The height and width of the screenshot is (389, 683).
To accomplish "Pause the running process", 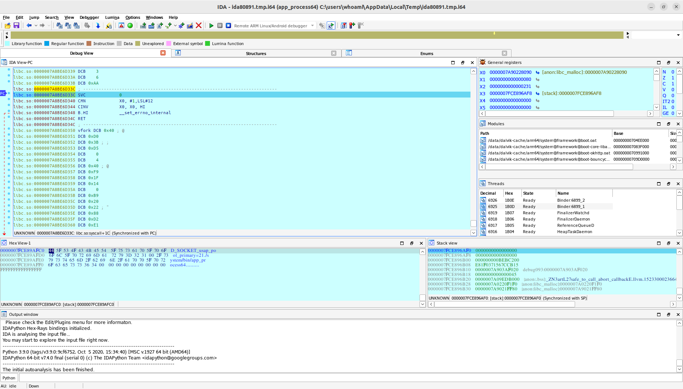I will [220, 25].
